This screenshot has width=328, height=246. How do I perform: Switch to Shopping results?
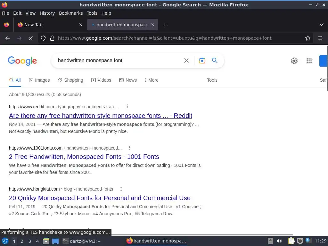click(x=70, y=80)
